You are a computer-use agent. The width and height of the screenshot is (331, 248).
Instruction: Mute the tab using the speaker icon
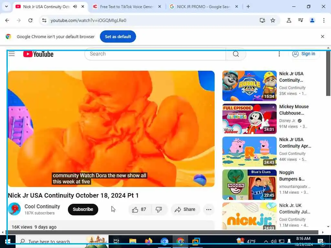coord(75,6)
